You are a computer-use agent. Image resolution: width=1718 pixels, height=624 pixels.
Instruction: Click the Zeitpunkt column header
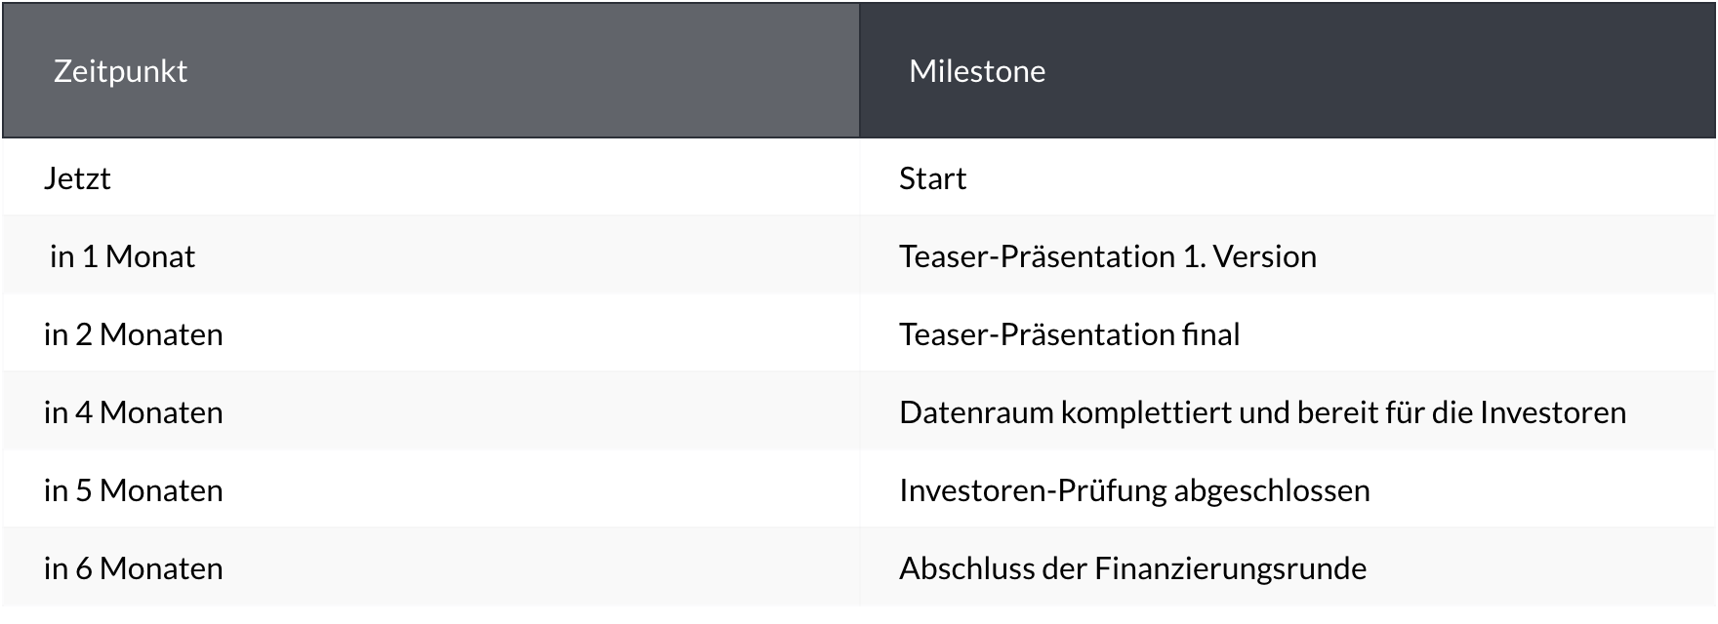click(120, 71)
